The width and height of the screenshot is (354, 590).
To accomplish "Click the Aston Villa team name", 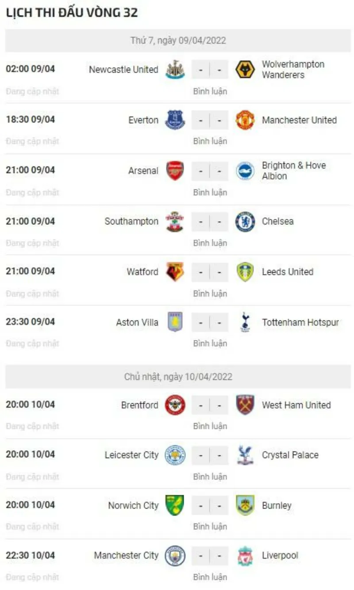I will pyautogui.click(x=137, y=322).
